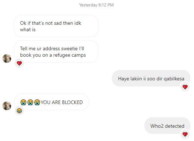Click the word 'detected' in last message
The image size is (194, 141).
[175, 126]
